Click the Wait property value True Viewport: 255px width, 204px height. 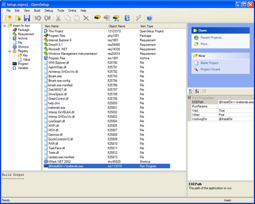(x=236, y=111)
